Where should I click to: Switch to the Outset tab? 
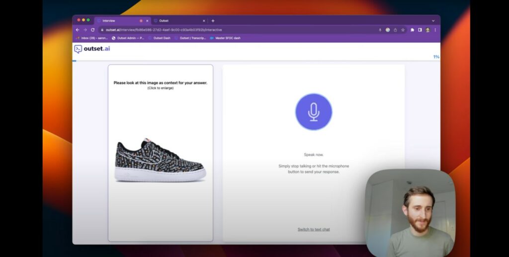click(x=179, y=21)
